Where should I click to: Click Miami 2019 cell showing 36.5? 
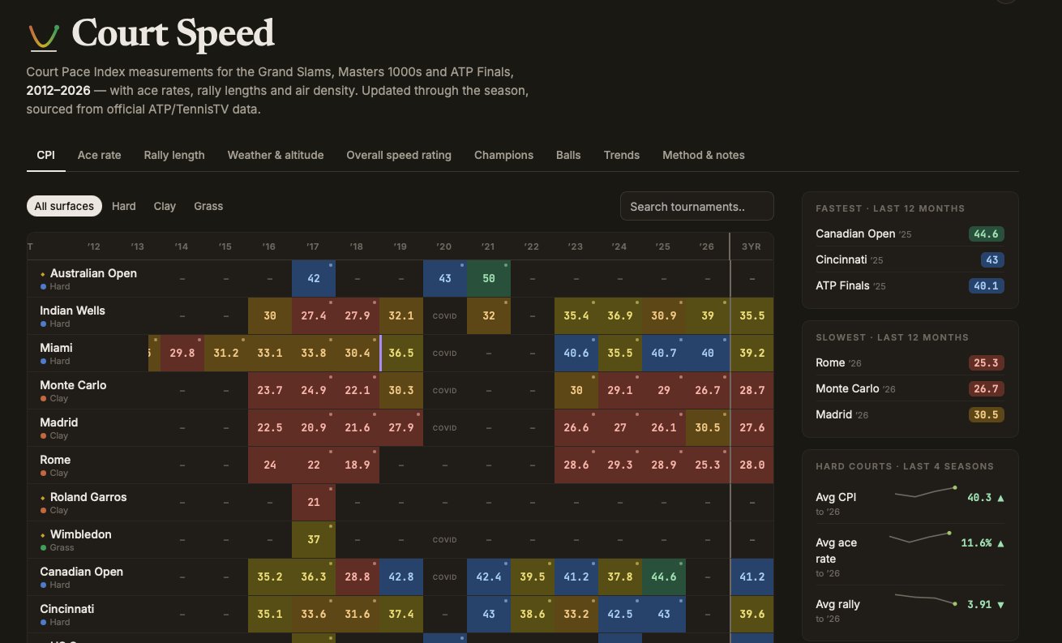(401, 353)
